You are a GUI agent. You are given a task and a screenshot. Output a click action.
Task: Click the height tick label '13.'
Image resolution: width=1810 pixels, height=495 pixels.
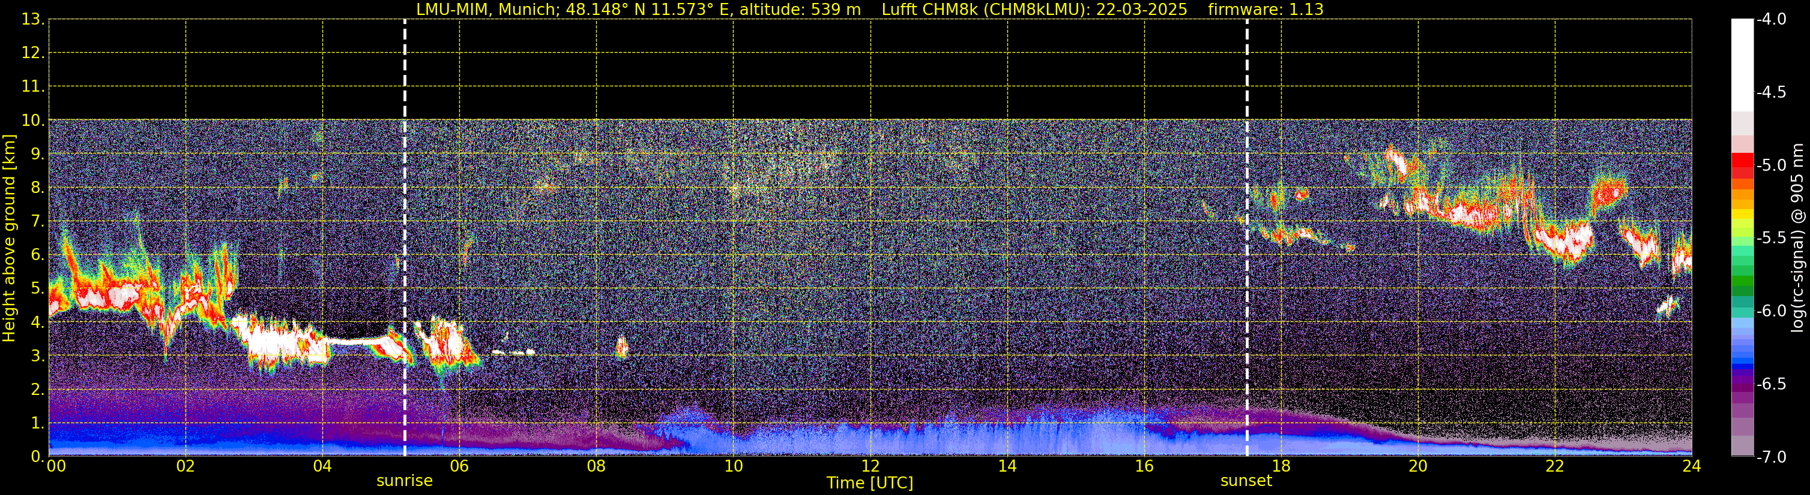point(32,20)
